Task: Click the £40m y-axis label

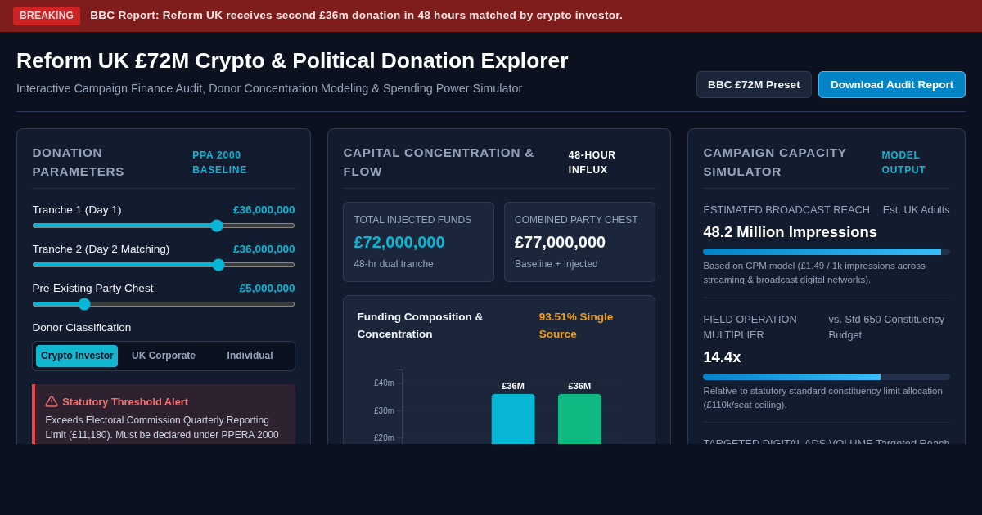Action: coord(384,383)
